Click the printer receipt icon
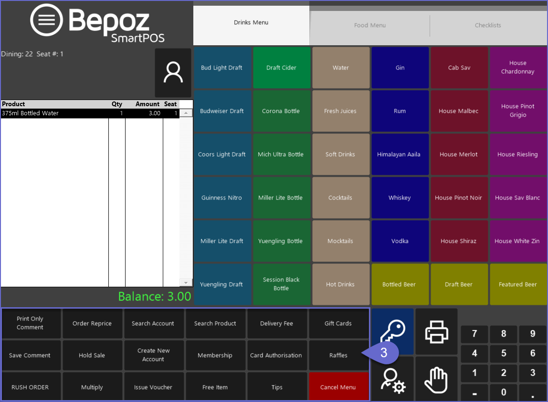This screenshot has height=402, width=548. click(436, 331)
